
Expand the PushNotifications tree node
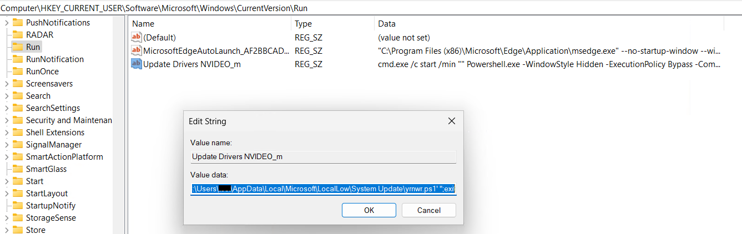click(x=6, y=23)
